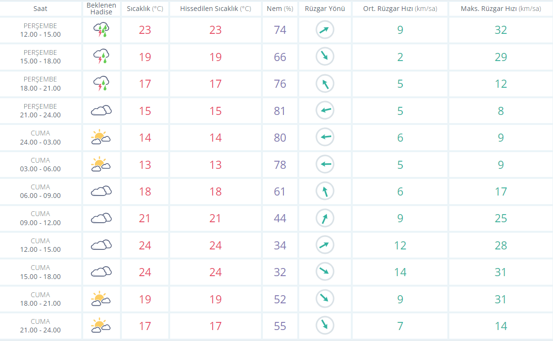Image resolution: width=553 pixels, height=341 pixels.
Task: Select the CUMA 06.00 - 09.00 time cell
Action: click(40, 191)
